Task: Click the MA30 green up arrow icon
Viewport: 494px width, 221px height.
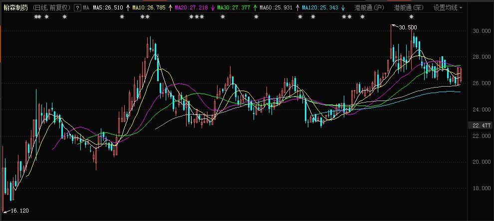Action: coord(255,7)
